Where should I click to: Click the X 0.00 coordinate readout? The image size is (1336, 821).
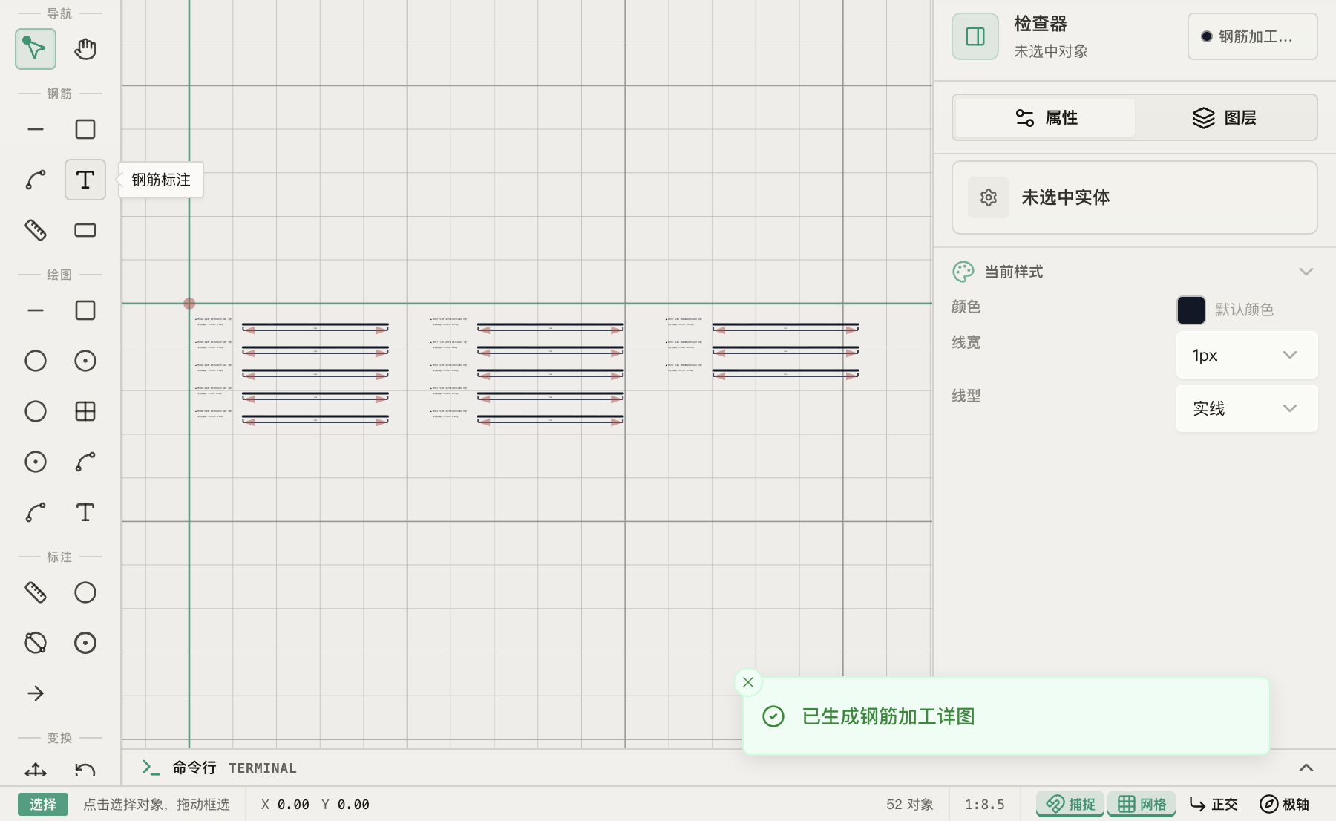pyautogui.click(x=285, y=804)
